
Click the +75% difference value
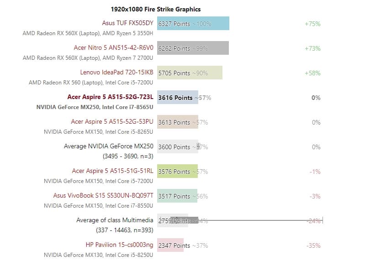312,24
